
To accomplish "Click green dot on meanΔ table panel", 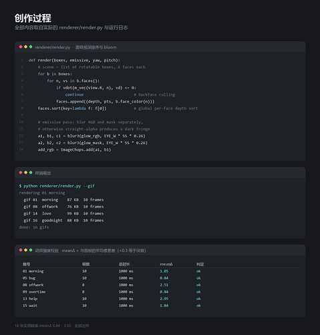I will pos(31,250).
